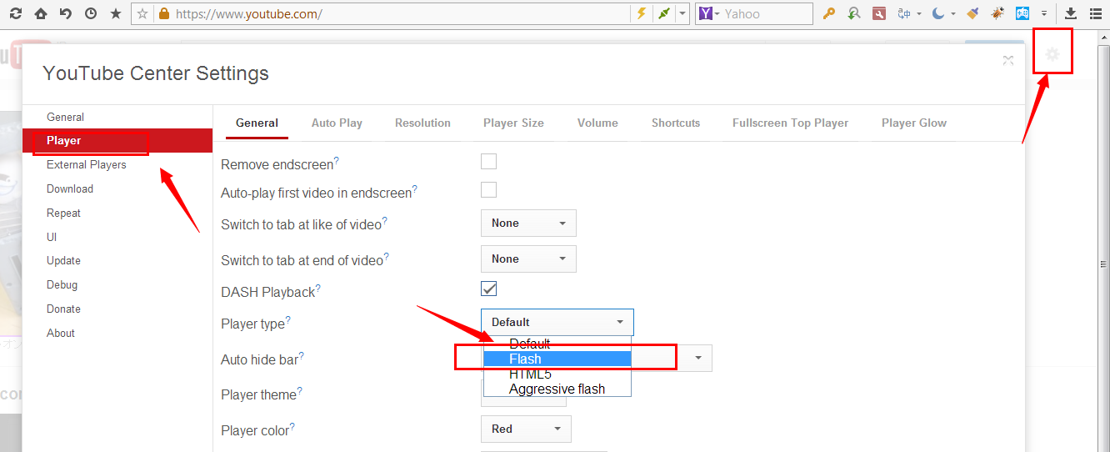Open browsing history clock icon

[x=90, y=13]
